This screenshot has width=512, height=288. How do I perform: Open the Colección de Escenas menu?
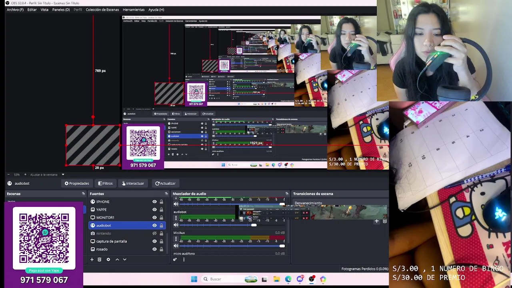point(102,10)
